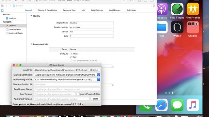Click the Browse button in iOS App Signer
Screen dimensions: 209x117
[94, 70]
